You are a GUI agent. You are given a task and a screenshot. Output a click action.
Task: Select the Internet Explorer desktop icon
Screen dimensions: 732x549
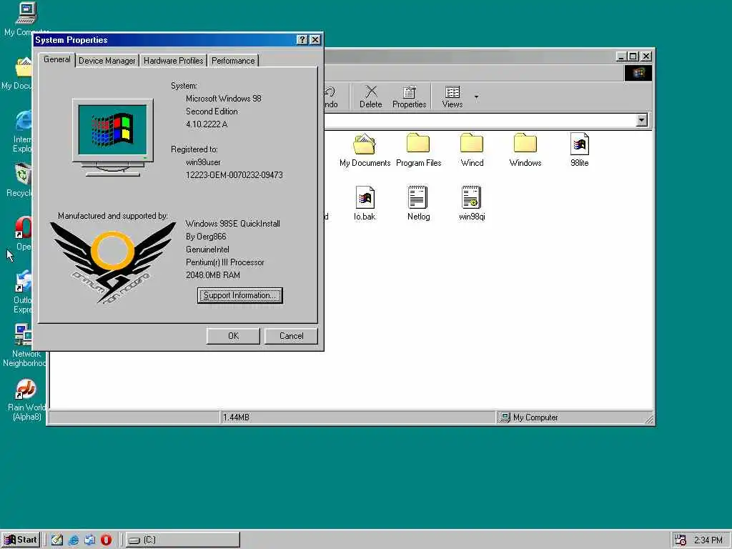tap(22, 132)
